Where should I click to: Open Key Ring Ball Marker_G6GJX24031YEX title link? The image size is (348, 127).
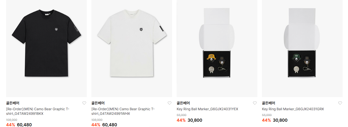point(207,109)
